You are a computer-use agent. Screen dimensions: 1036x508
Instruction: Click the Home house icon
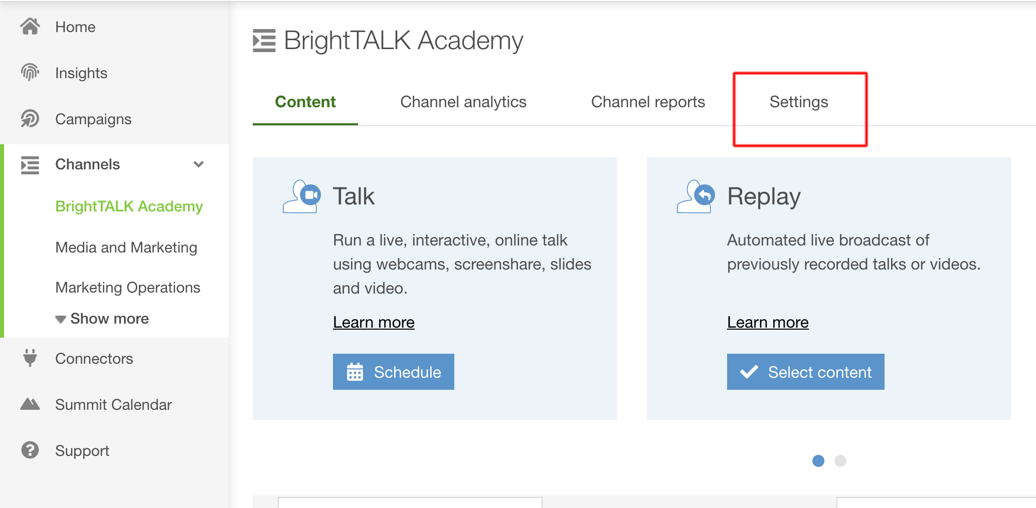pyautogui.click(x=30, y=27)
